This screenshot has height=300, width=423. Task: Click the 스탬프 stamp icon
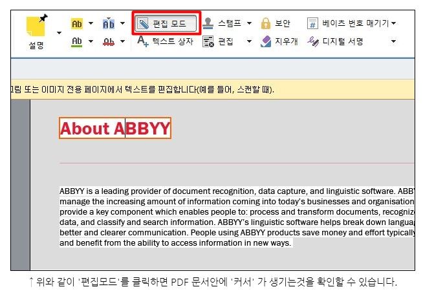(208, 23)
